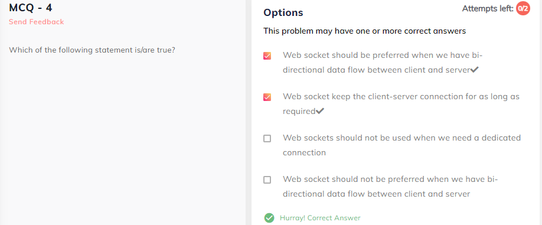The image size is (542, 225).
Task: Click the green correct-answer check circle icon
Action: [269, 218]
